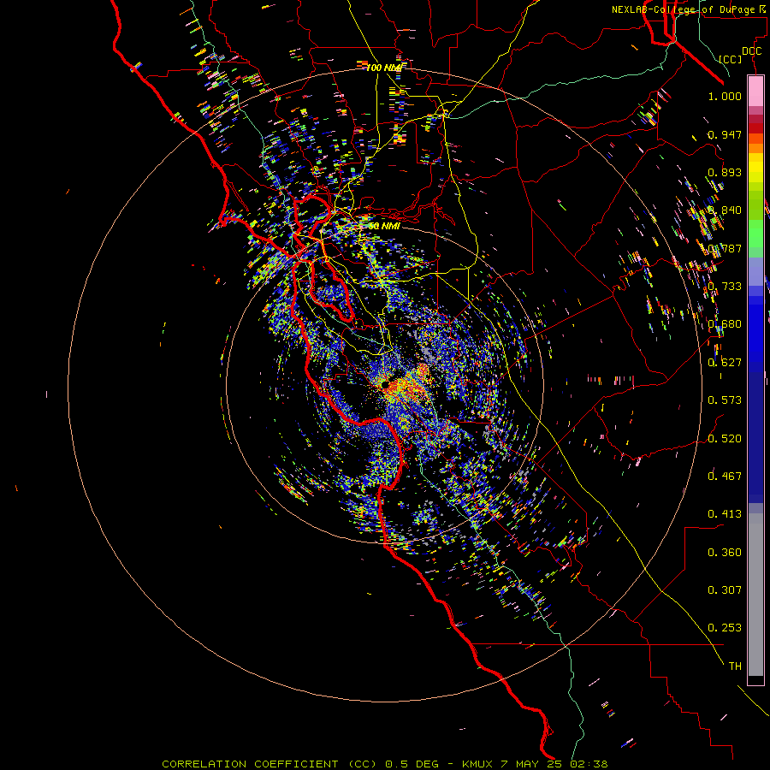Click the 0.413 scale value
770x770 pixels.
[x=725, y=514]
